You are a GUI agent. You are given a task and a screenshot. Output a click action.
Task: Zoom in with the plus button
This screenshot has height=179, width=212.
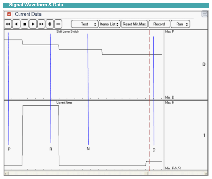[50, 24]
